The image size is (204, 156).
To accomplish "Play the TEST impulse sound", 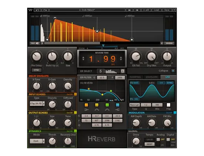I will [35, 43].
